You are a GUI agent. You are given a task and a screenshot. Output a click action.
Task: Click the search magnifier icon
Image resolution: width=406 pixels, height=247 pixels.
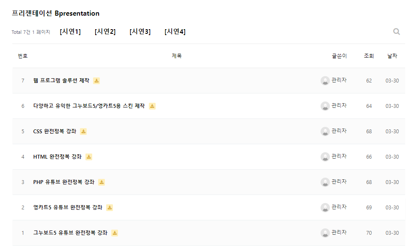pyautogui.click(x=396, y=31)
